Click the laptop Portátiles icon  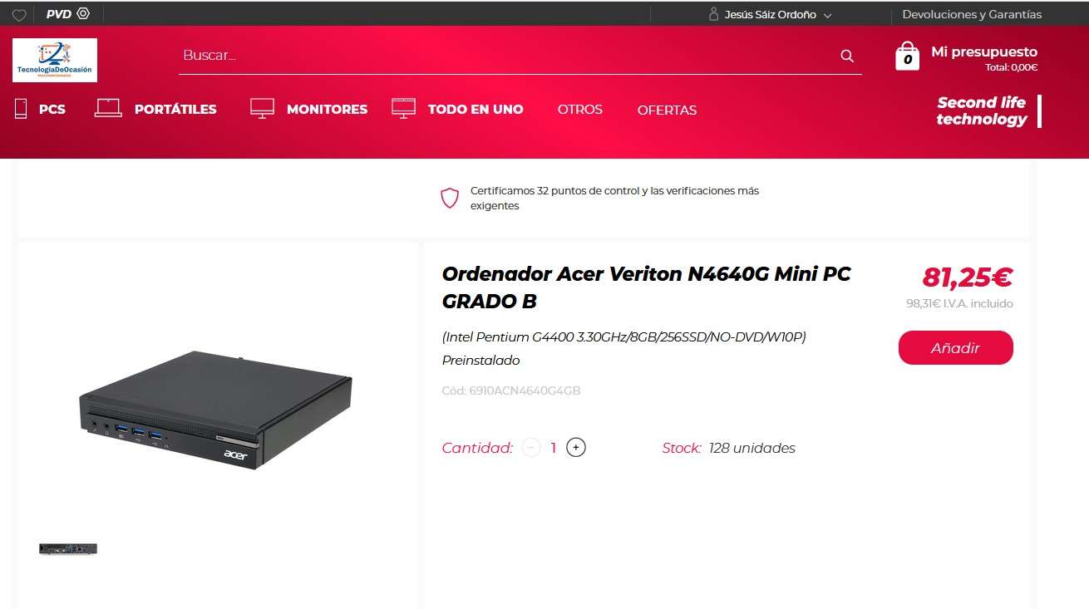point(108,108)
